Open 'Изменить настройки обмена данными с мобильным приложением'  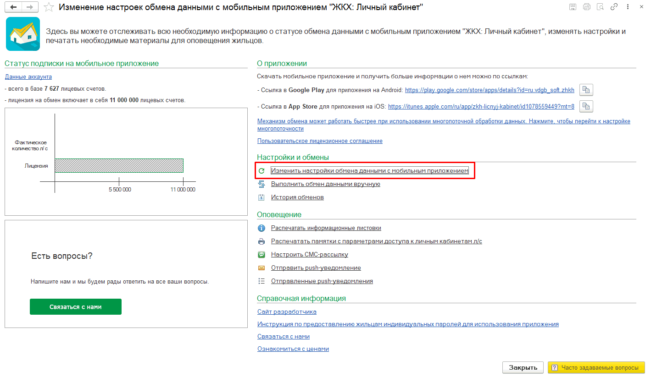pos(370,170)
